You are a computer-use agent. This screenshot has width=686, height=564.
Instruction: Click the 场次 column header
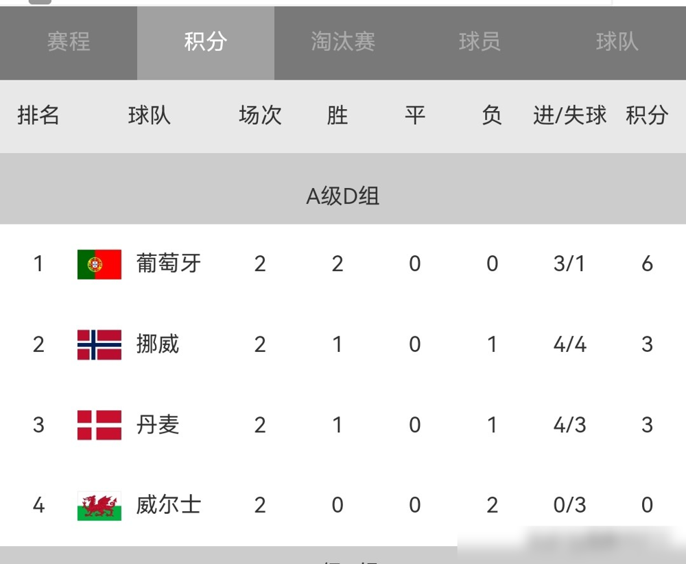260,115
